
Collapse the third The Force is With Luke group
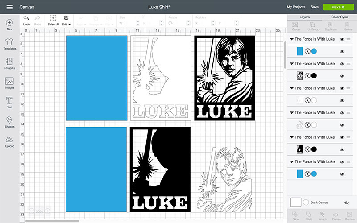point(291,88)
